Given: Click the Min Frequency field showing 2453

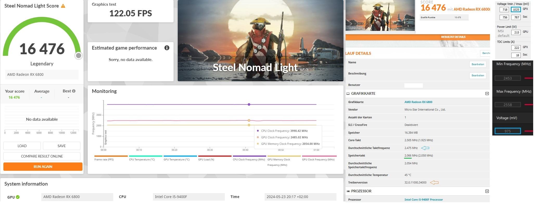Looking at the screenshot, I should click(507, 78).
